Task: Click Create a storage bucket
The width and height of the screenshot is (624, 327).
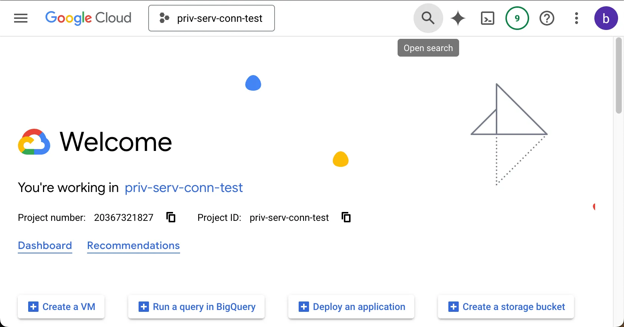Action: tap(505, 307)
